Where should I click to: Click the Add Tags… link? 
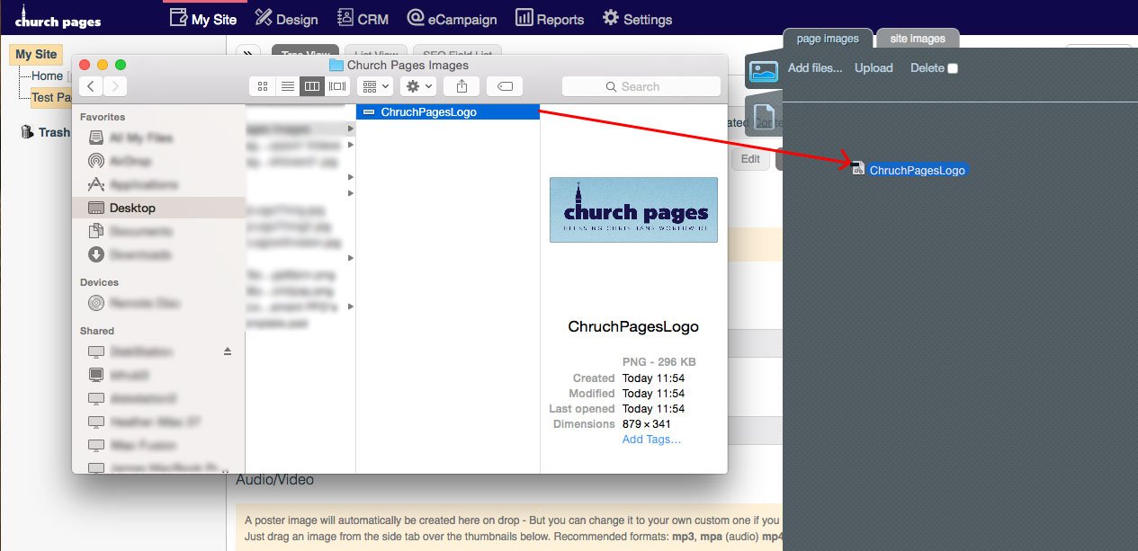(651, 440)
